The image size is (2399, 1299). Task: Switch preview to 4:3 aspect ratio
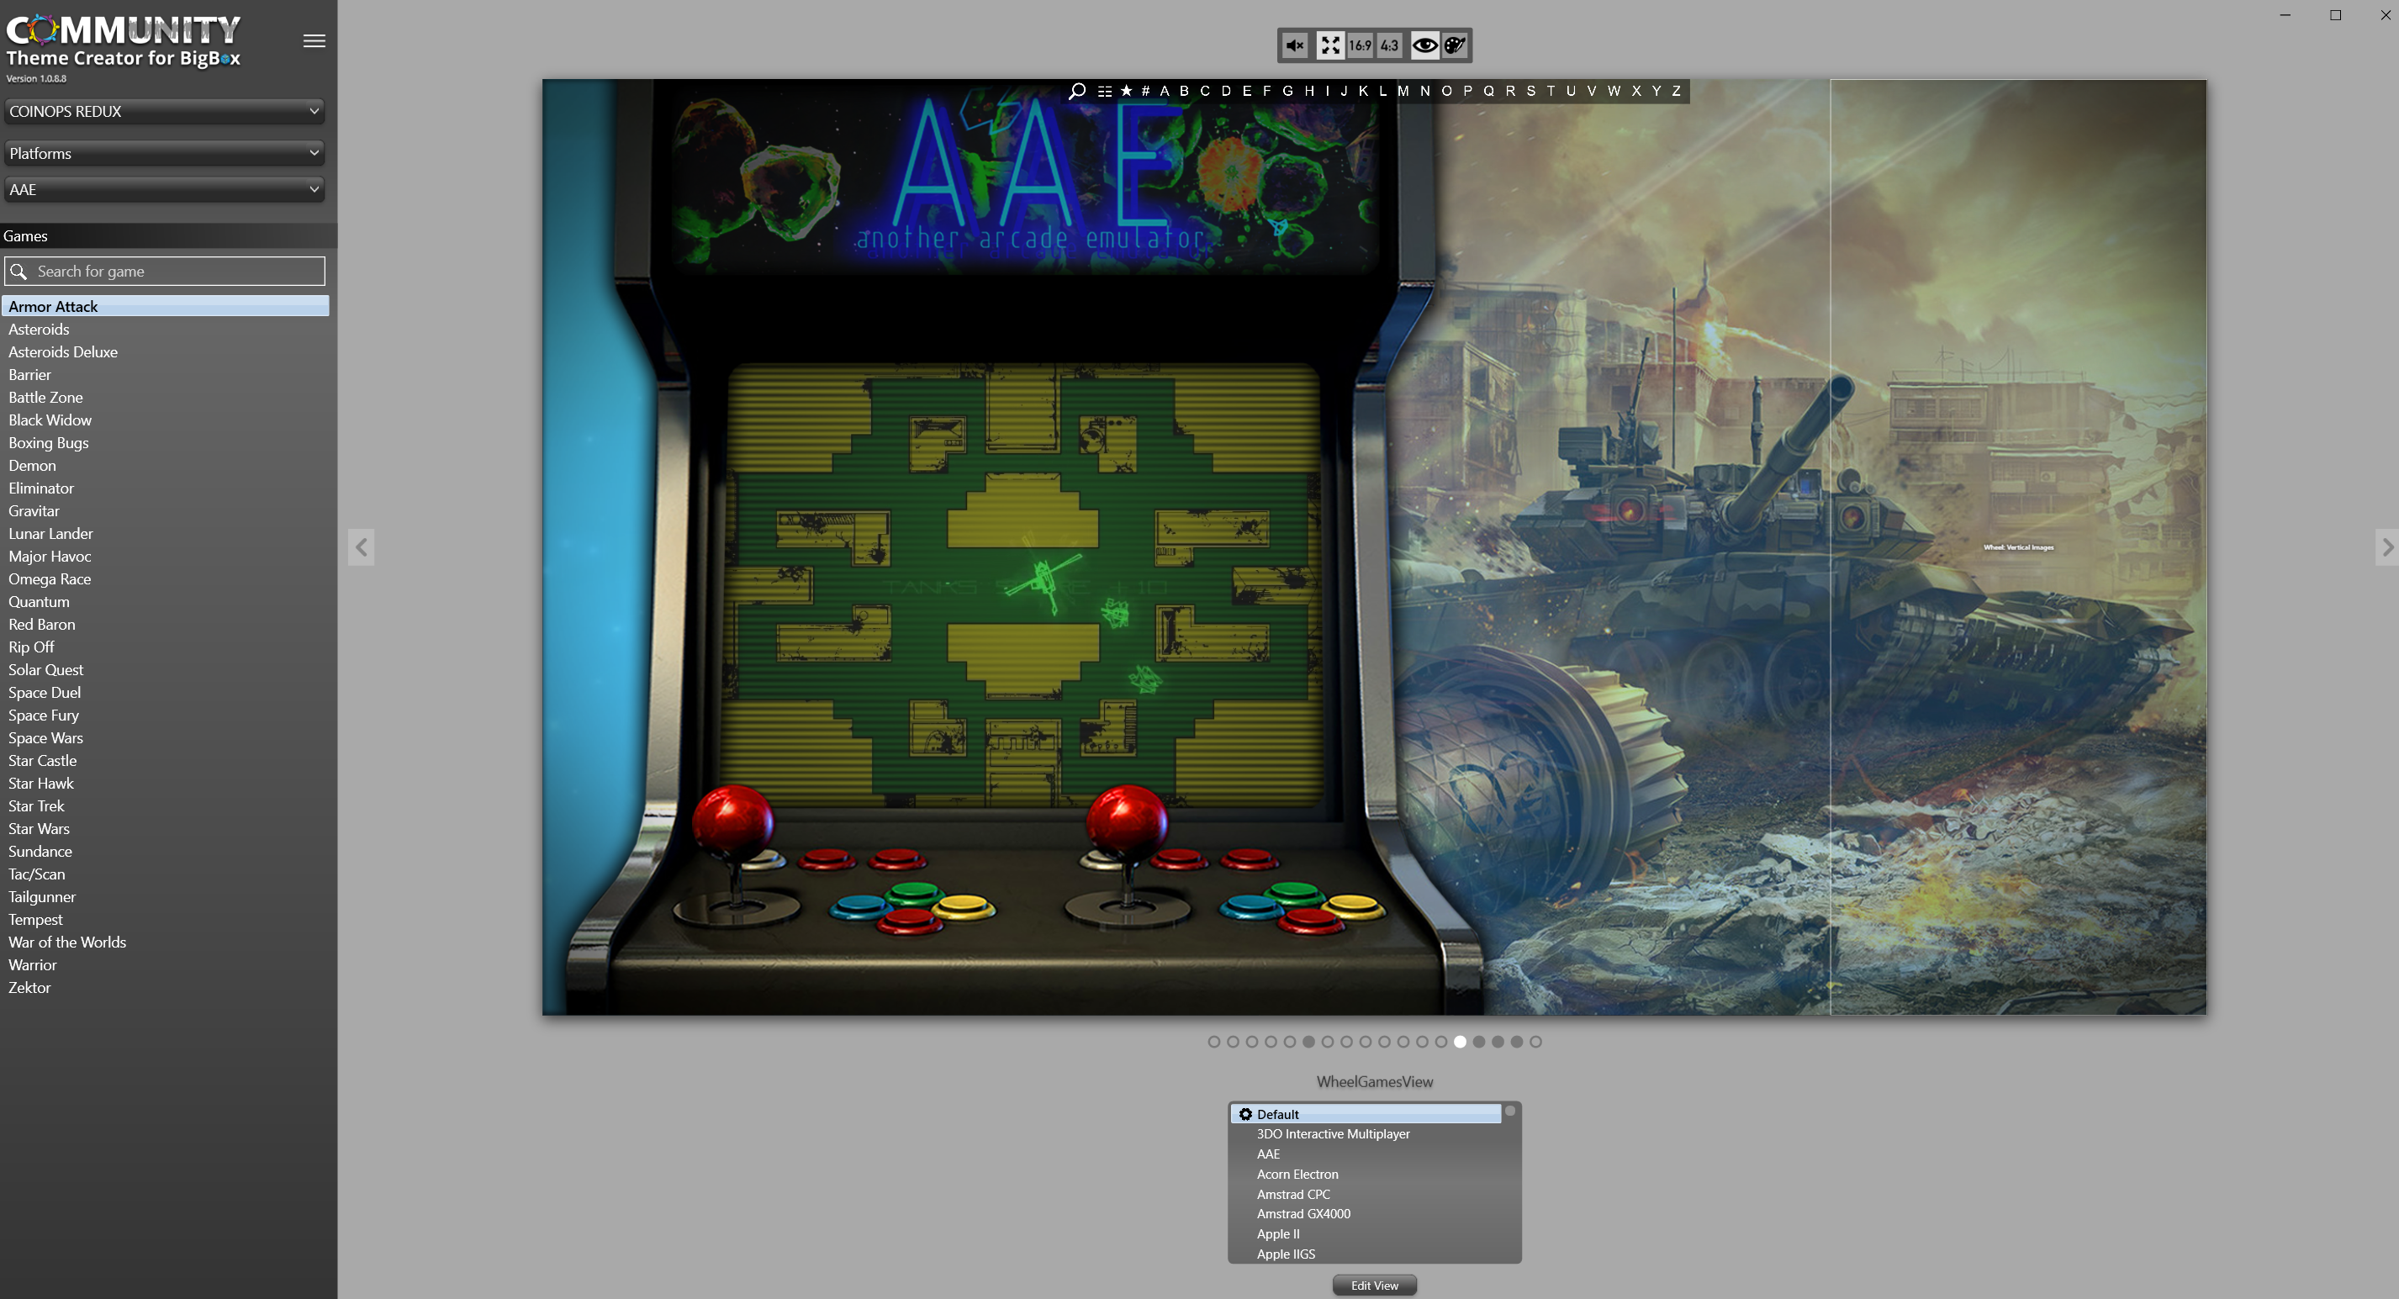[1389, 45]
